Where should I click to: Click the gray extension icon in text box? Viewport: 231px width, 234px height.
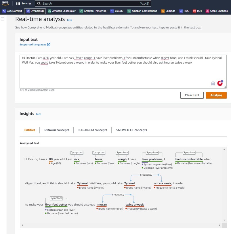click(213, 83)
